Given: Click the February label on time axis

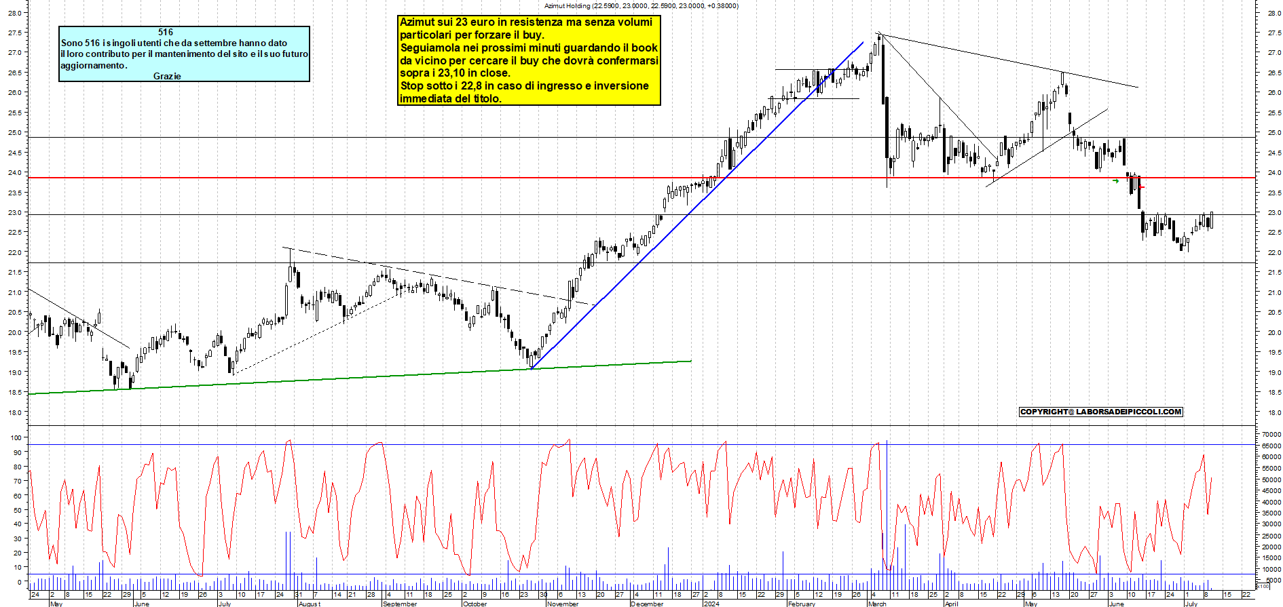Looking at the screenshot, I should tap(802, 604).
